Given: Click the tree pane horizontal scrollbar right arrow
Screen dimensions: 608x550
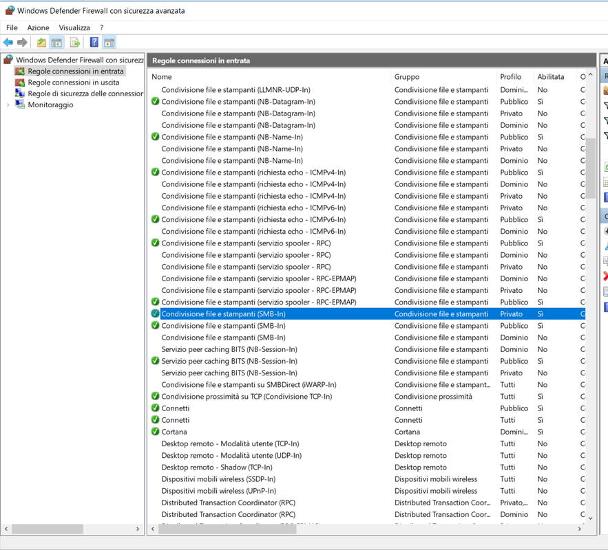Looking at the screenshot, I should (x=138, y=529).
